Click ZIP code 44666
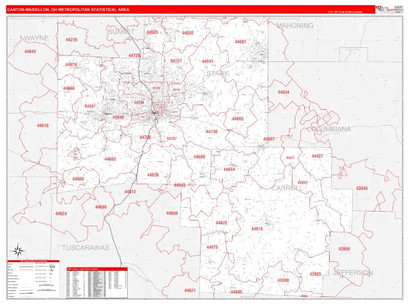Image resolution: width=409 pixels, height=306 pixels. click(x=69, y=89)
